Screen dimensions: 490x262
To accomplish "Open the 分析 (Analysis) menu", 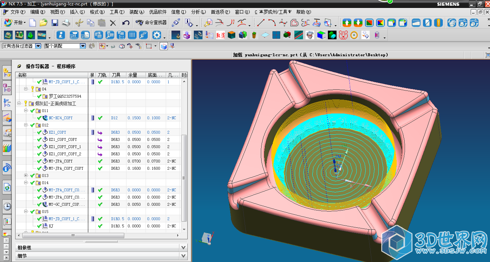I will (x=198, y=12).
